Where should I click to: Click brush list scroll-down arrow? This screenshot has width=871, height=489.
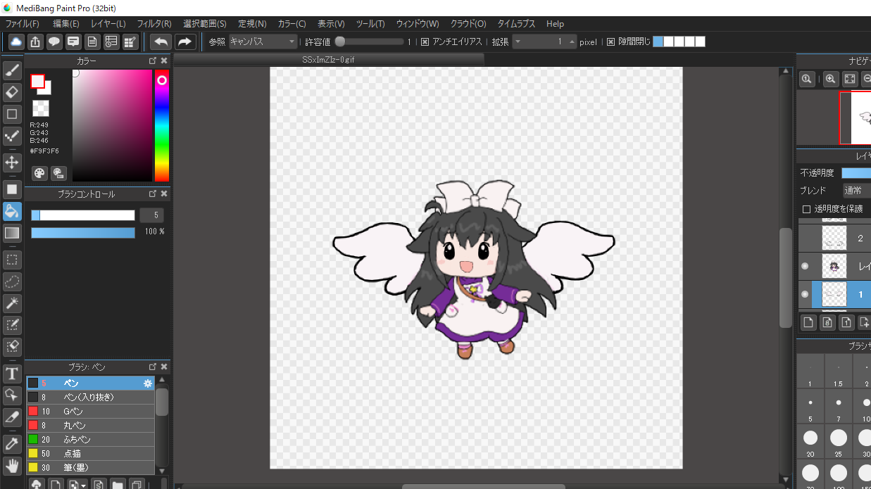162,471
